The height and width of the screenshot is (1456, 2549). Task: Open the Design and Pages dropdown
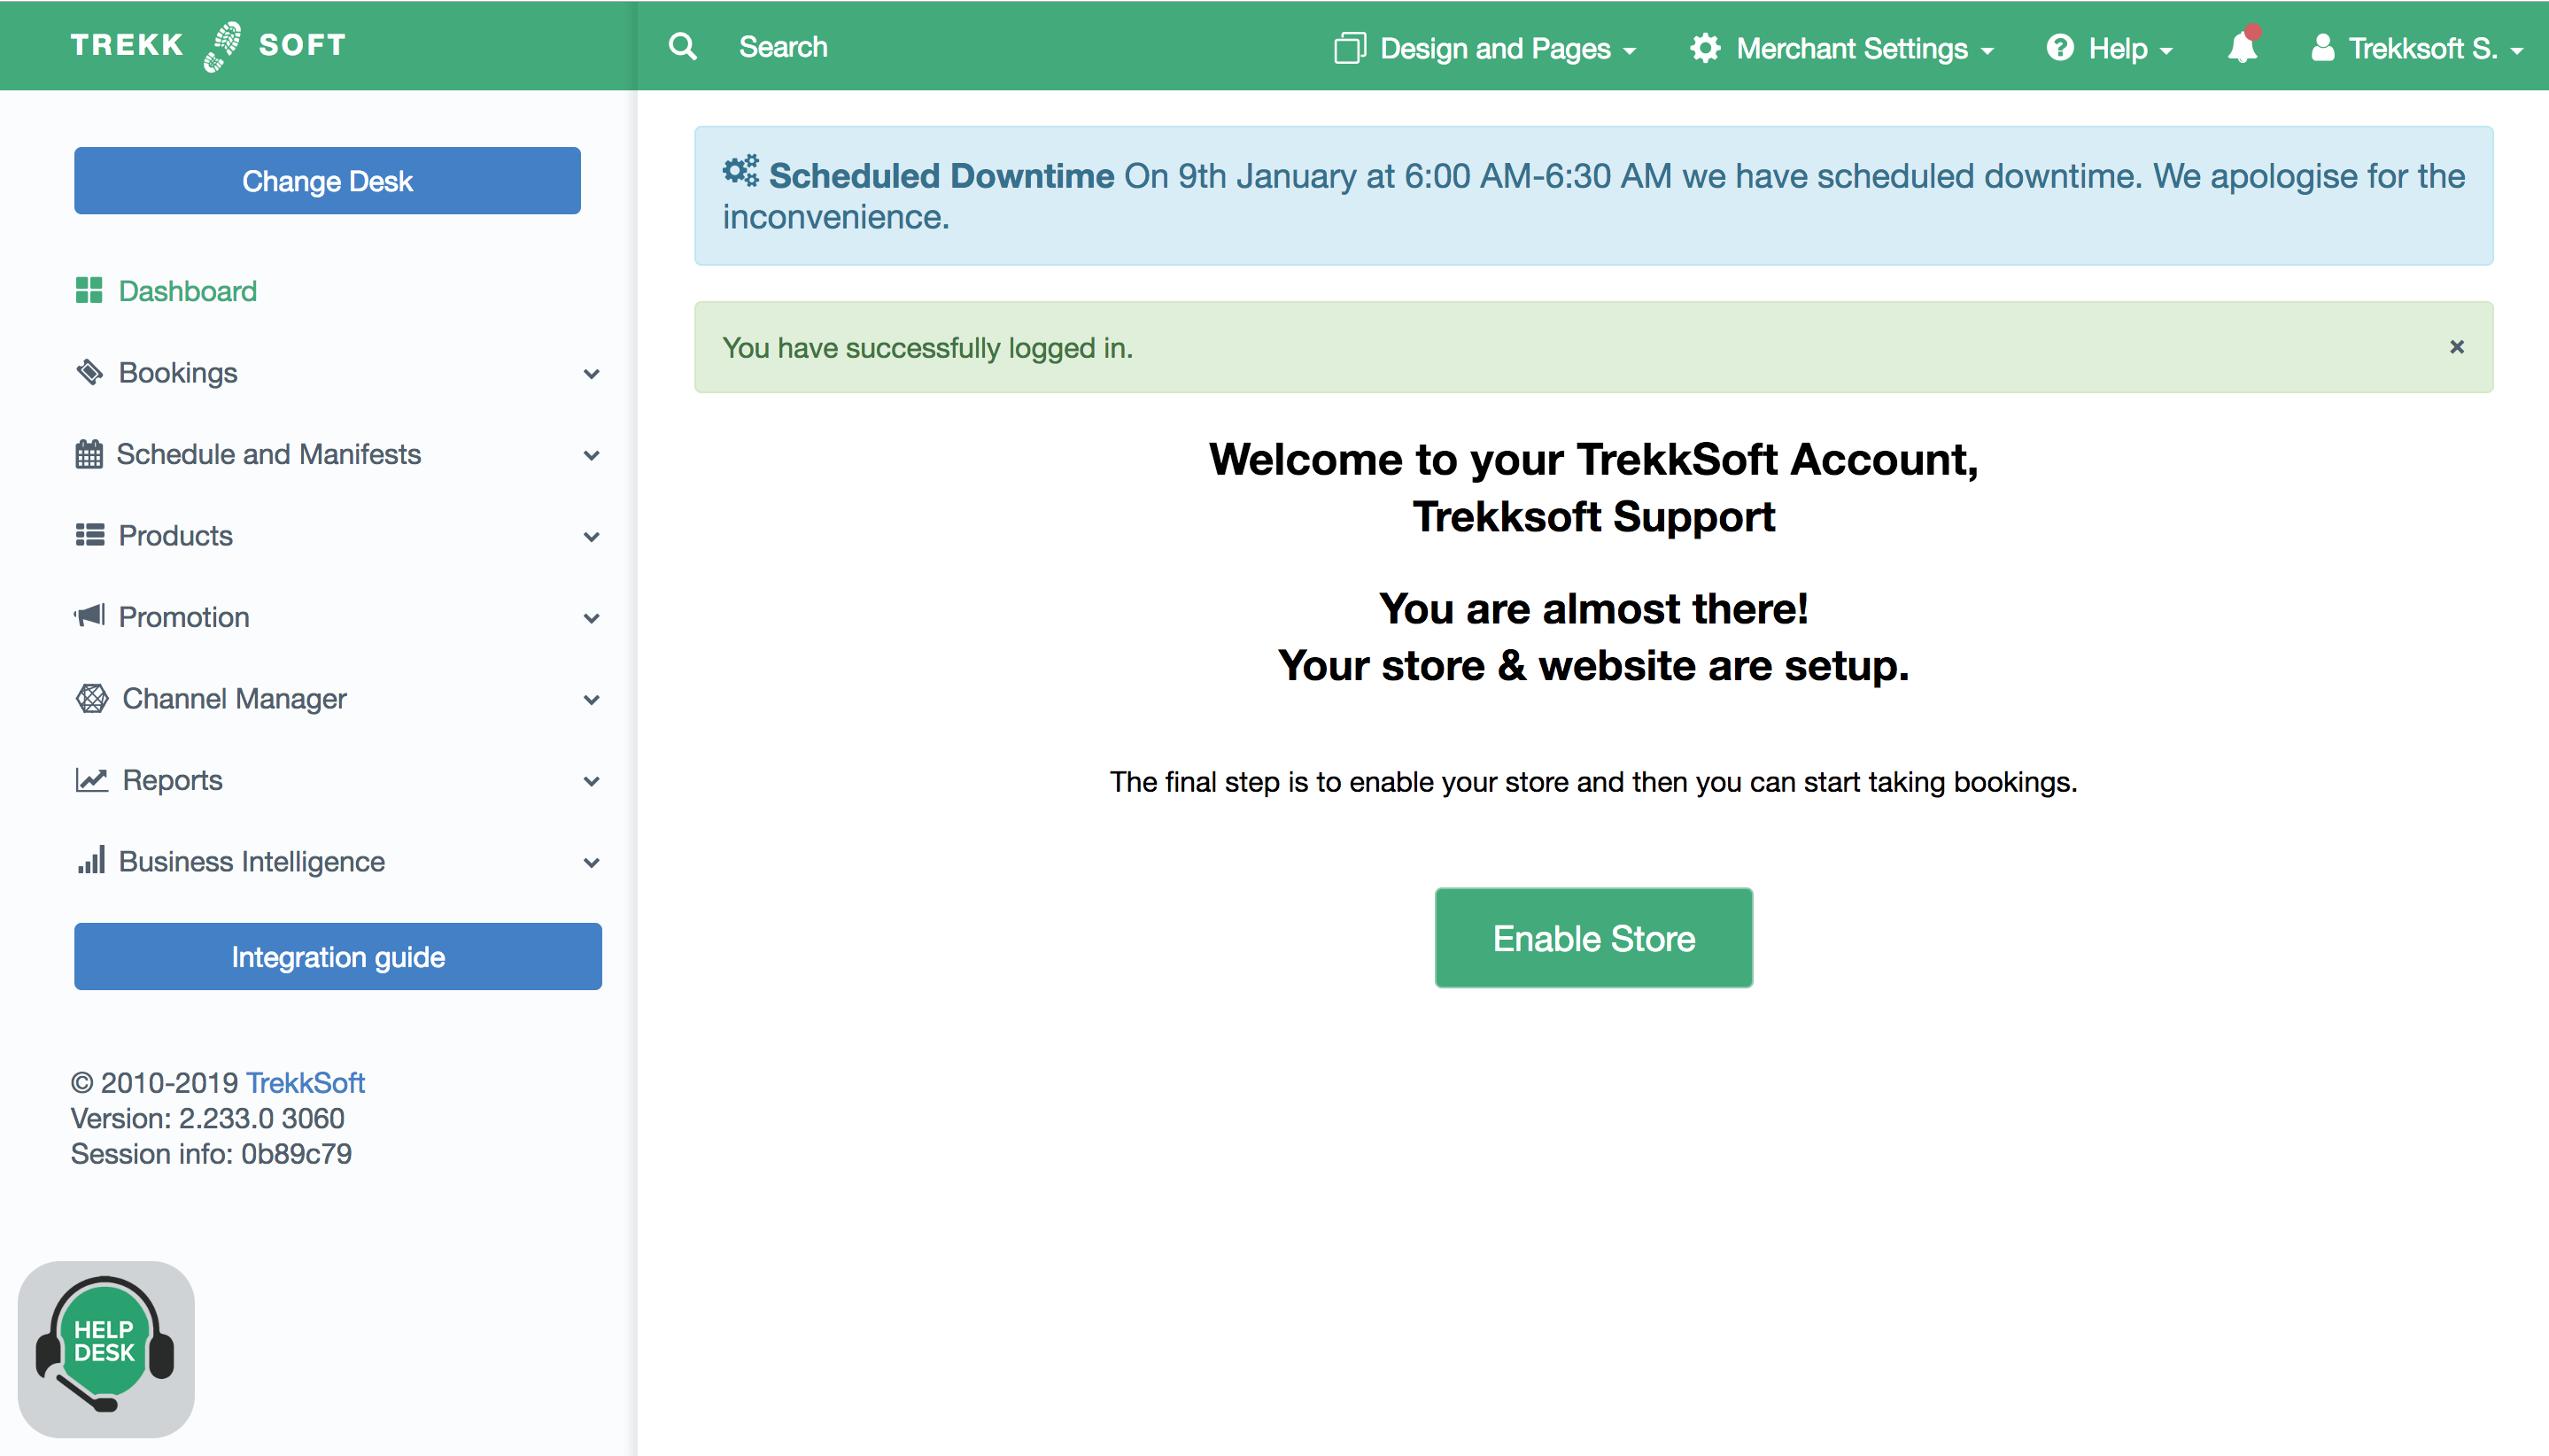[x=1485, y=48]
